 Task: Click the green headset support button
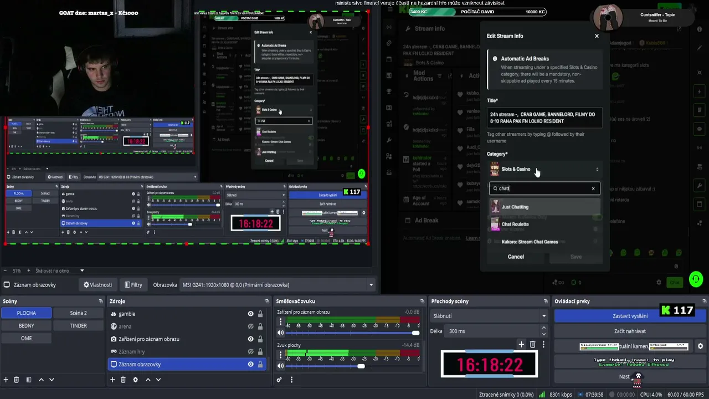point(696,279)
